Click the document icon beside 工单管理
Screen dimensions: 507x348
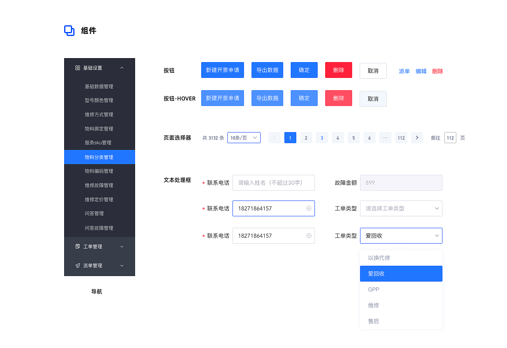pyautogui.click(x=78, y=246)
